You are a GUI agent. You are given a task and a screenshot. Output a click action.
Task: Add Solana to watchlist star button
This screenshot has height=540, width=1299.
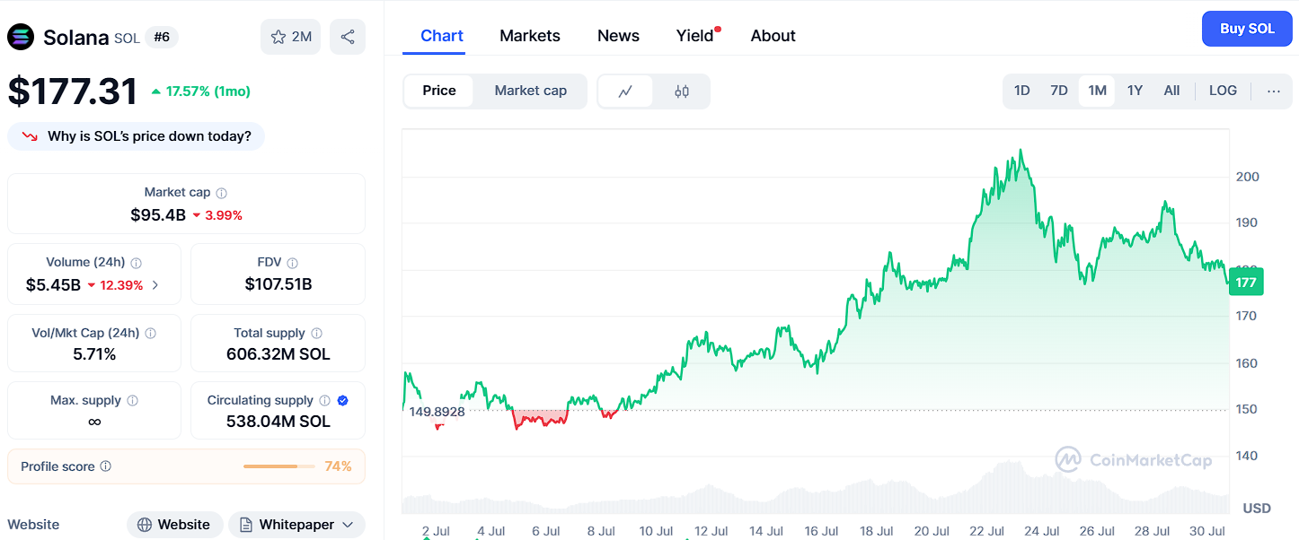click(290, 37)
